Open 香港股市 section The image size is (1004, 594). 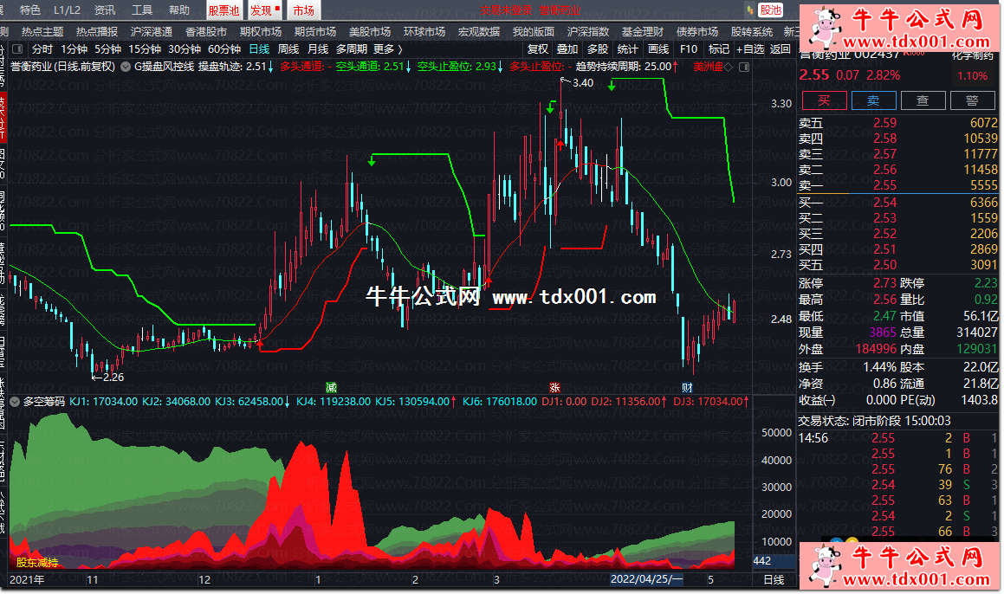click(x=205, y=31)
